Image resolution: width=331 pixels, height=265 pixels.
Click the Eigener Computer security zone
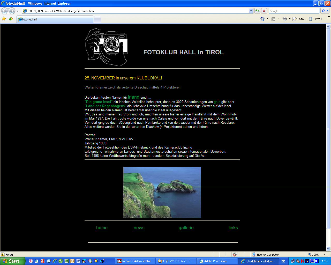(x=266, y=255)
